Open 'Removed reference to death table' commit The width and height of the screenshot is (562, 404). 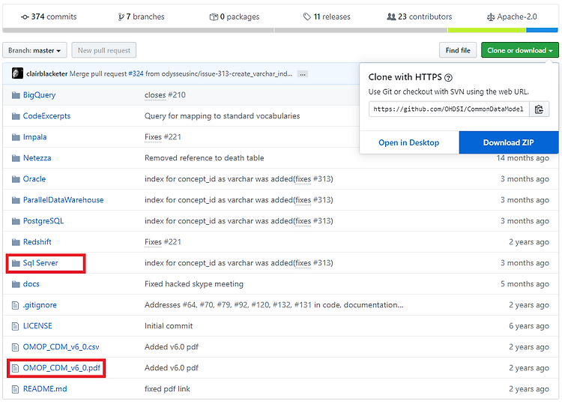click(x=205, y=158)
